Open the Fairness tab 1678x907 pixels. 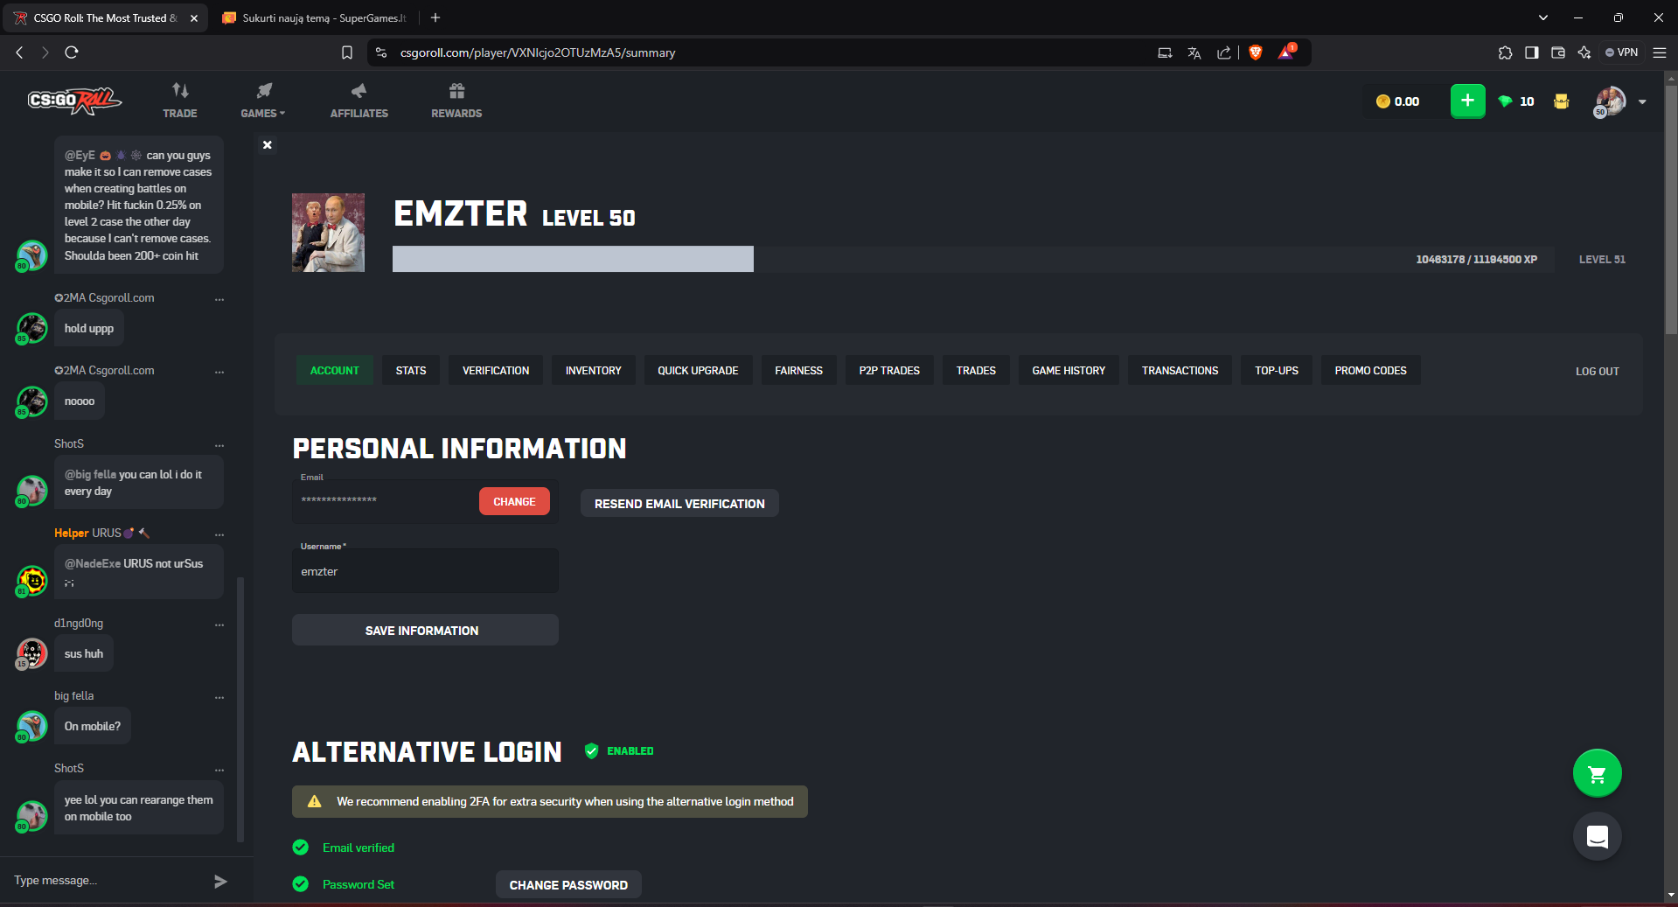(798, 371)
